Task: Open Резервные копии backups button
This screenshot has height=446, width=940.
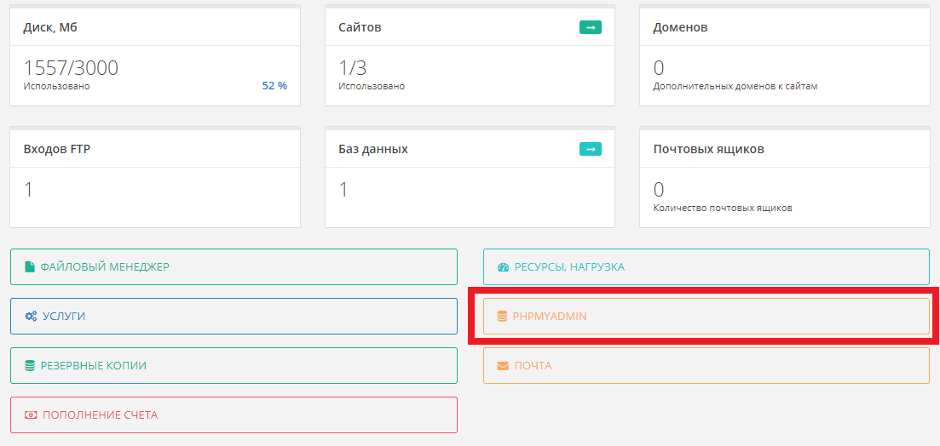Action: click(x=234, y=365)
